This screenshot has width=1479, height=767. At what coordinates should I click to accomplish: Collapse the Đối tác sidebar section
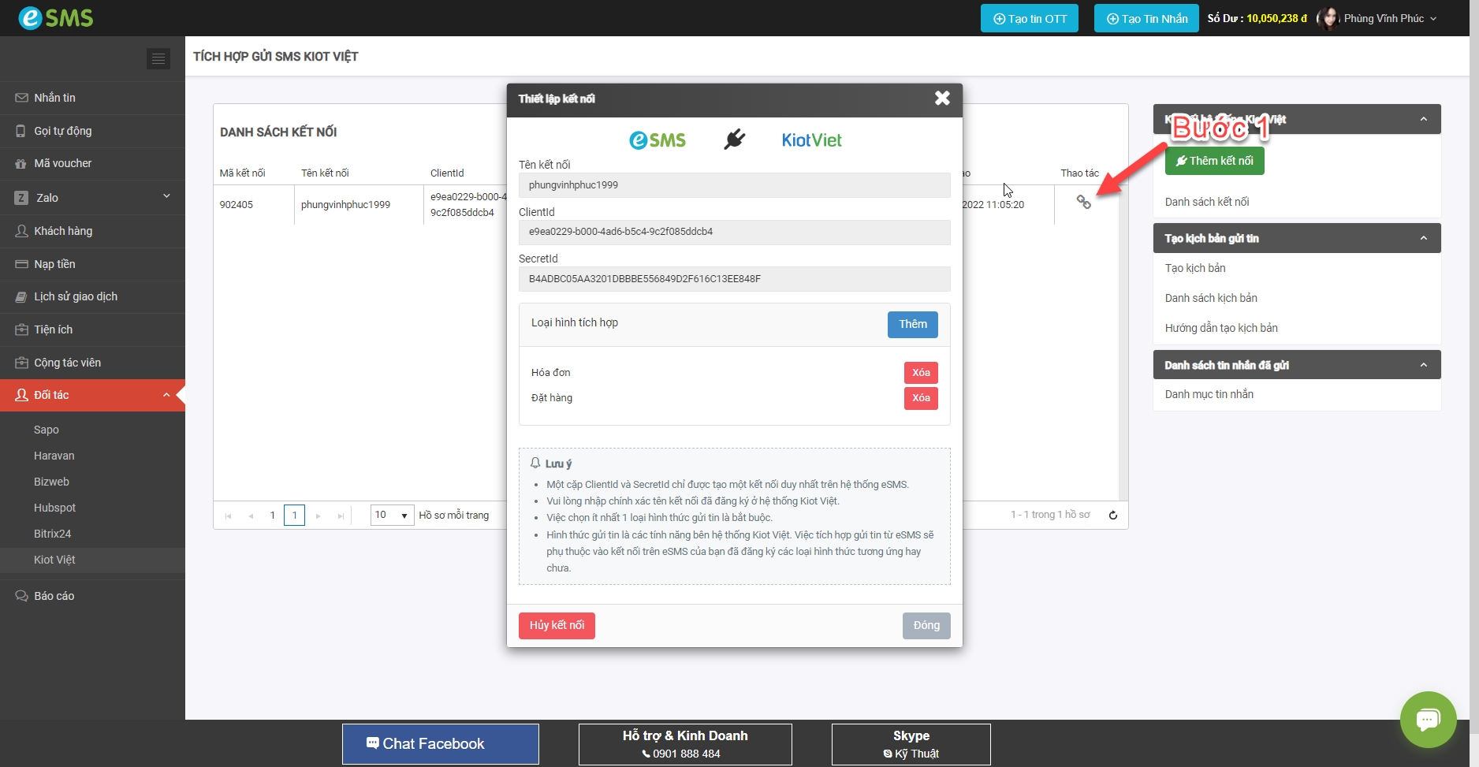[x=166, y=395]
